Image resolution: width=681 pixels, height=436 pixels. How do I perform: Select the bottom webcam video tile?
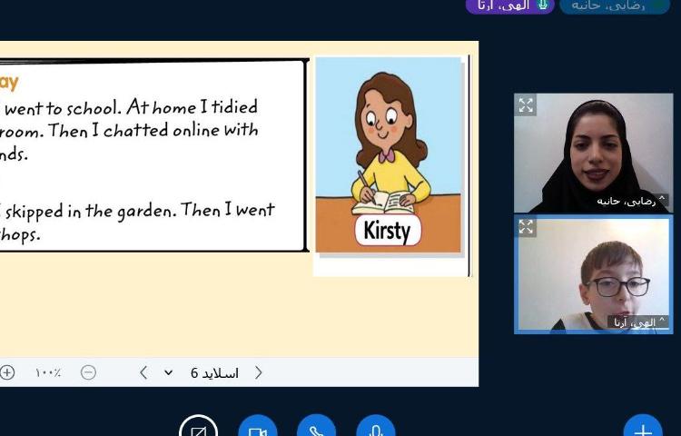[593, 272]
